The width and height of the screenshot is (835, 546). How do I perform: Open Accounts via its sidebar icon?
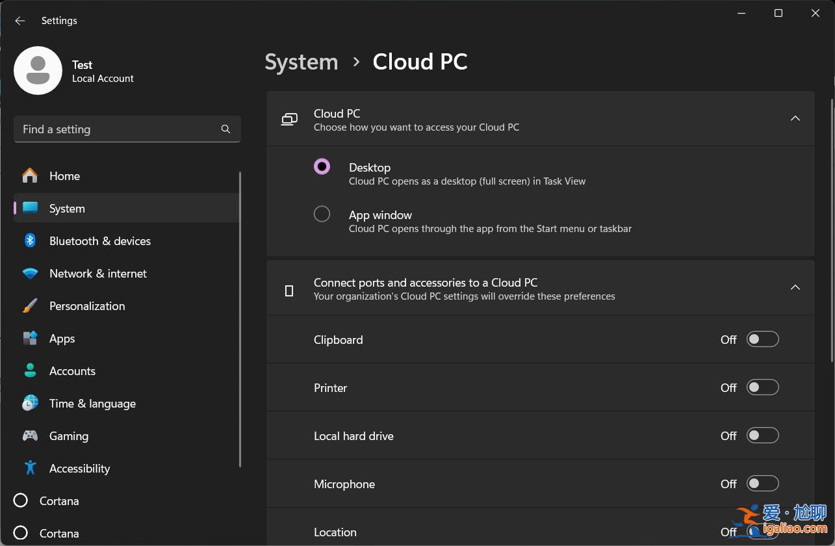(30, 370)
